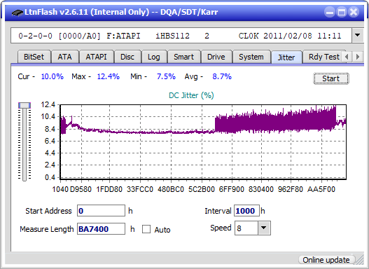Click the Min value 7.5%
This screenshot has height=269, width=369.
[166, 76]
